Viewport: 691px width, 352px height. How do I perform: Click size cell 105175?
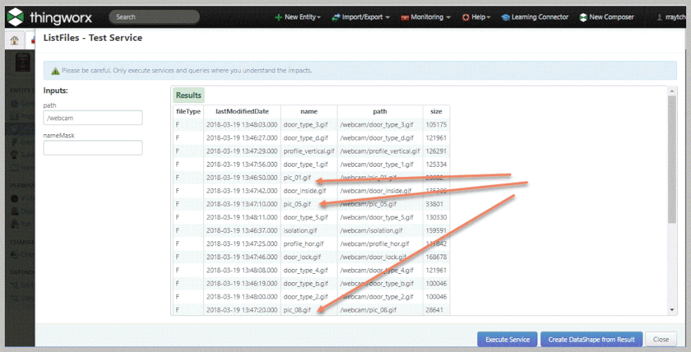436,124
